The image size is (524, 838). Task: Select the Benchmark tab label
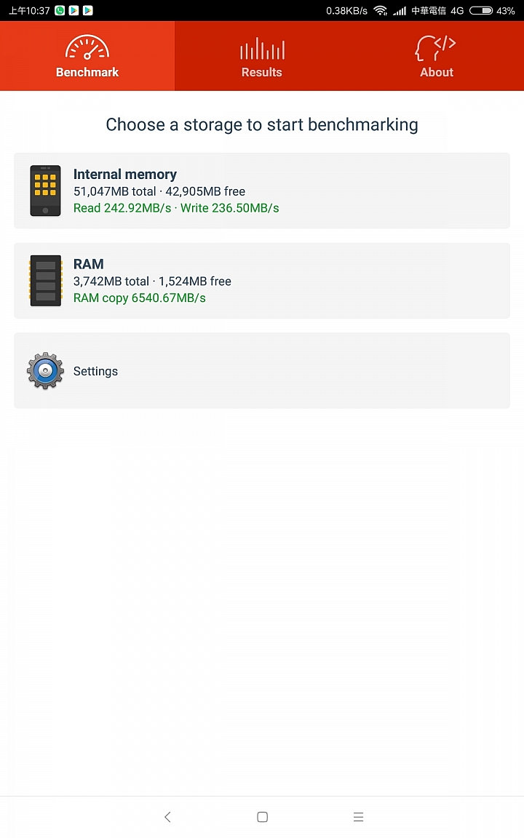click(x=87, y=72)
